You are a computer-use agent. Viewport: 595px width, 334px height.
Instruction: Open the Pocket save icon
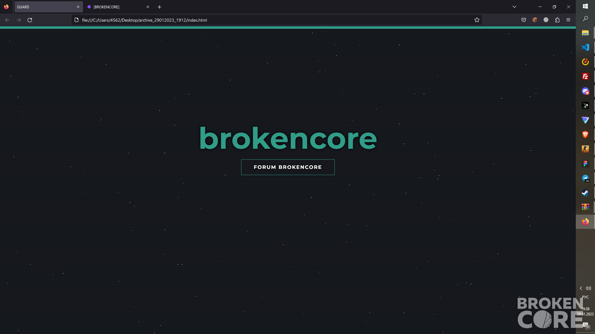click(x=524, y=20)
